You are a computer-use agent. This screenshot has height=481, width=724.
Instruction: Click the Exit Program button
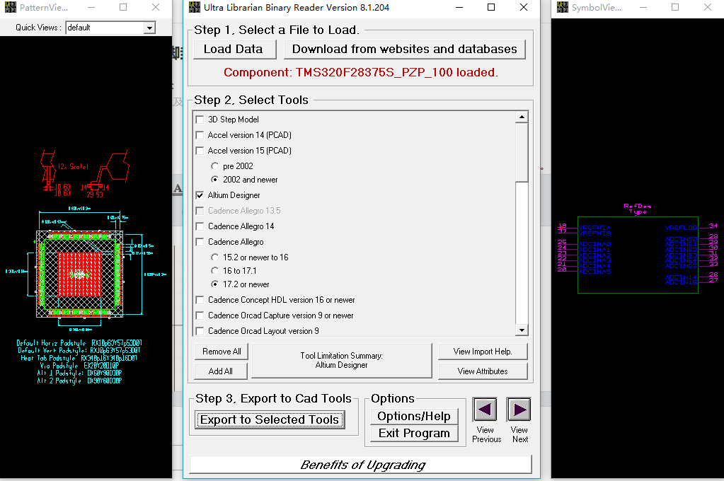coord(414,434)
